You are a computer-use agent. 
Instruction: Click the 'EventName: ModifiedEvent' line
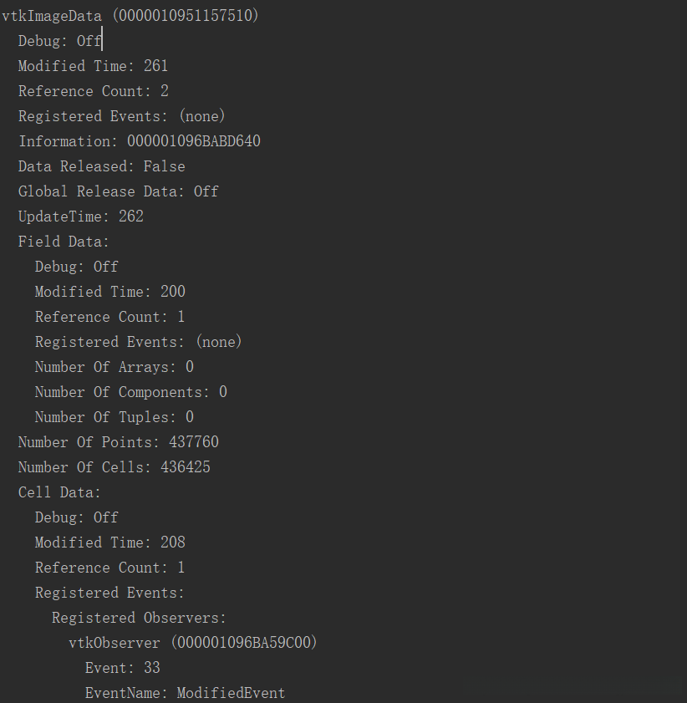pos(185,693)
